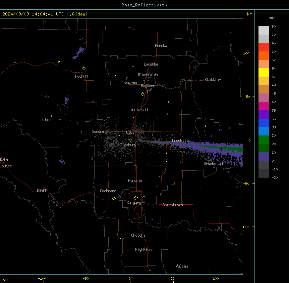Select the green 30-20 dBZ legend swatch
The width and height of the screenshot is (289, 283).
[x=264, y=140]
